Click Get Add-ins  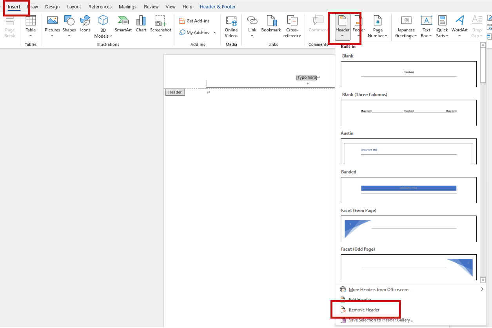(194, 21)
